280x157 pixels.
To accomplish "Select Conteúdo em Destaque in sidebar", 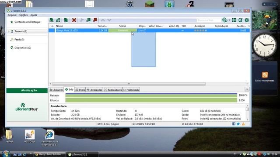I will [27, 22].
